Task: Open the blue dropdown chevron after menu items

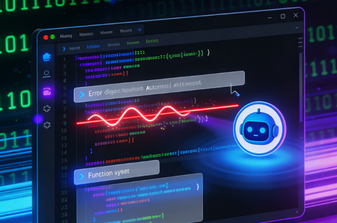Action: coord(140,30)
